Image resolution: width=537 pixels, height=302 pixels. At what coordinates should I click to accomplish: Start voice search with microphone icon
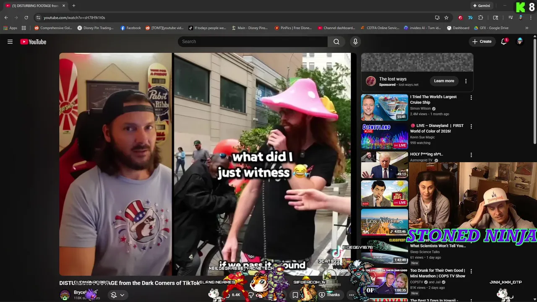[355, 42]
